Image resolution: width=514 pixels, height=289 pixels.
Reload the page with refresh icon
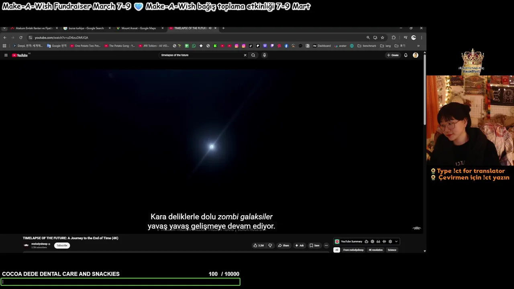pos(21,37)
